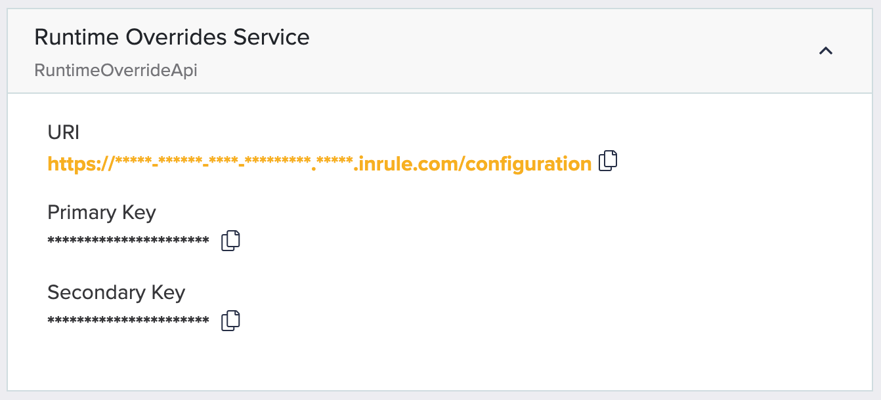Select the masked Primary Key asterisks
The image size is (881, 400).
(x=128, y=241)
